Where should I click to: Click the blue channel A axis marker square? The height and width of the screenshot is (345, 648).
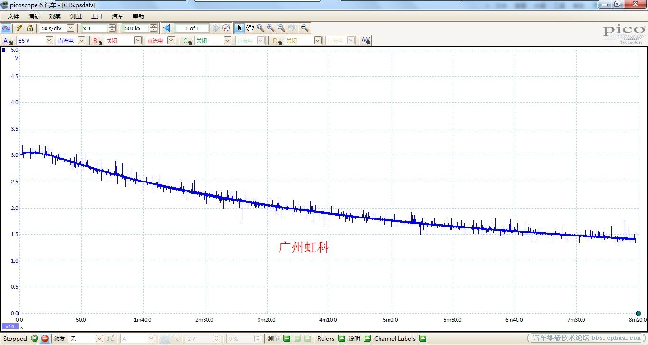(4, 50)
